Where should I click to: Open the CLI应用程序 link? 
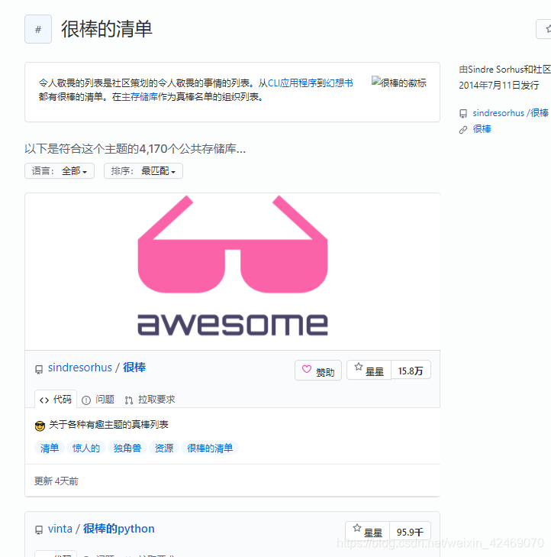[292, 83]
